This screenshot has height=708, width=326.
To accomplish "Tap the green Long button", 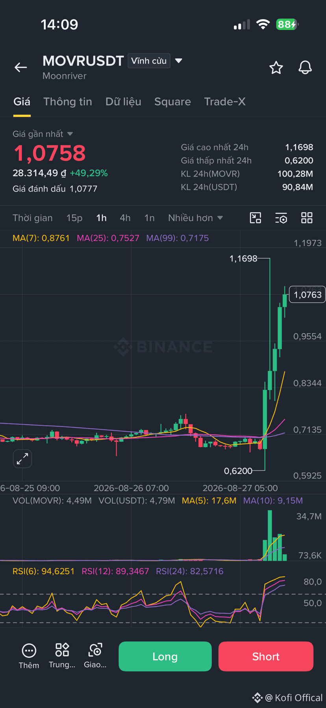I will 165,656.
